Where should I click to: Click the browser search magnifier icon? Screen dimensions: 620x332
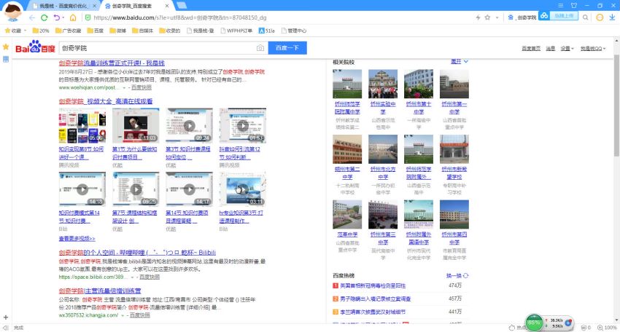coord(585,17)
